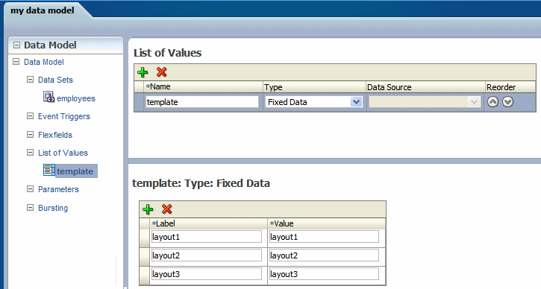The image size is (541, 289).
Task: Click the Label column header
Action: [x=208, y=223]
